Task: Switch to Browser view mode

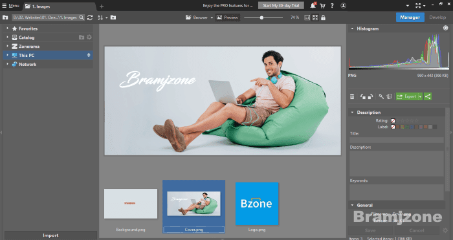Action: click(x=197, y=17)
